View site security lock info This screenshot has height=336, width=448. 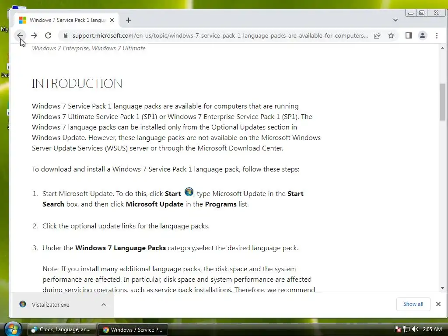click(x=66, y=35)
